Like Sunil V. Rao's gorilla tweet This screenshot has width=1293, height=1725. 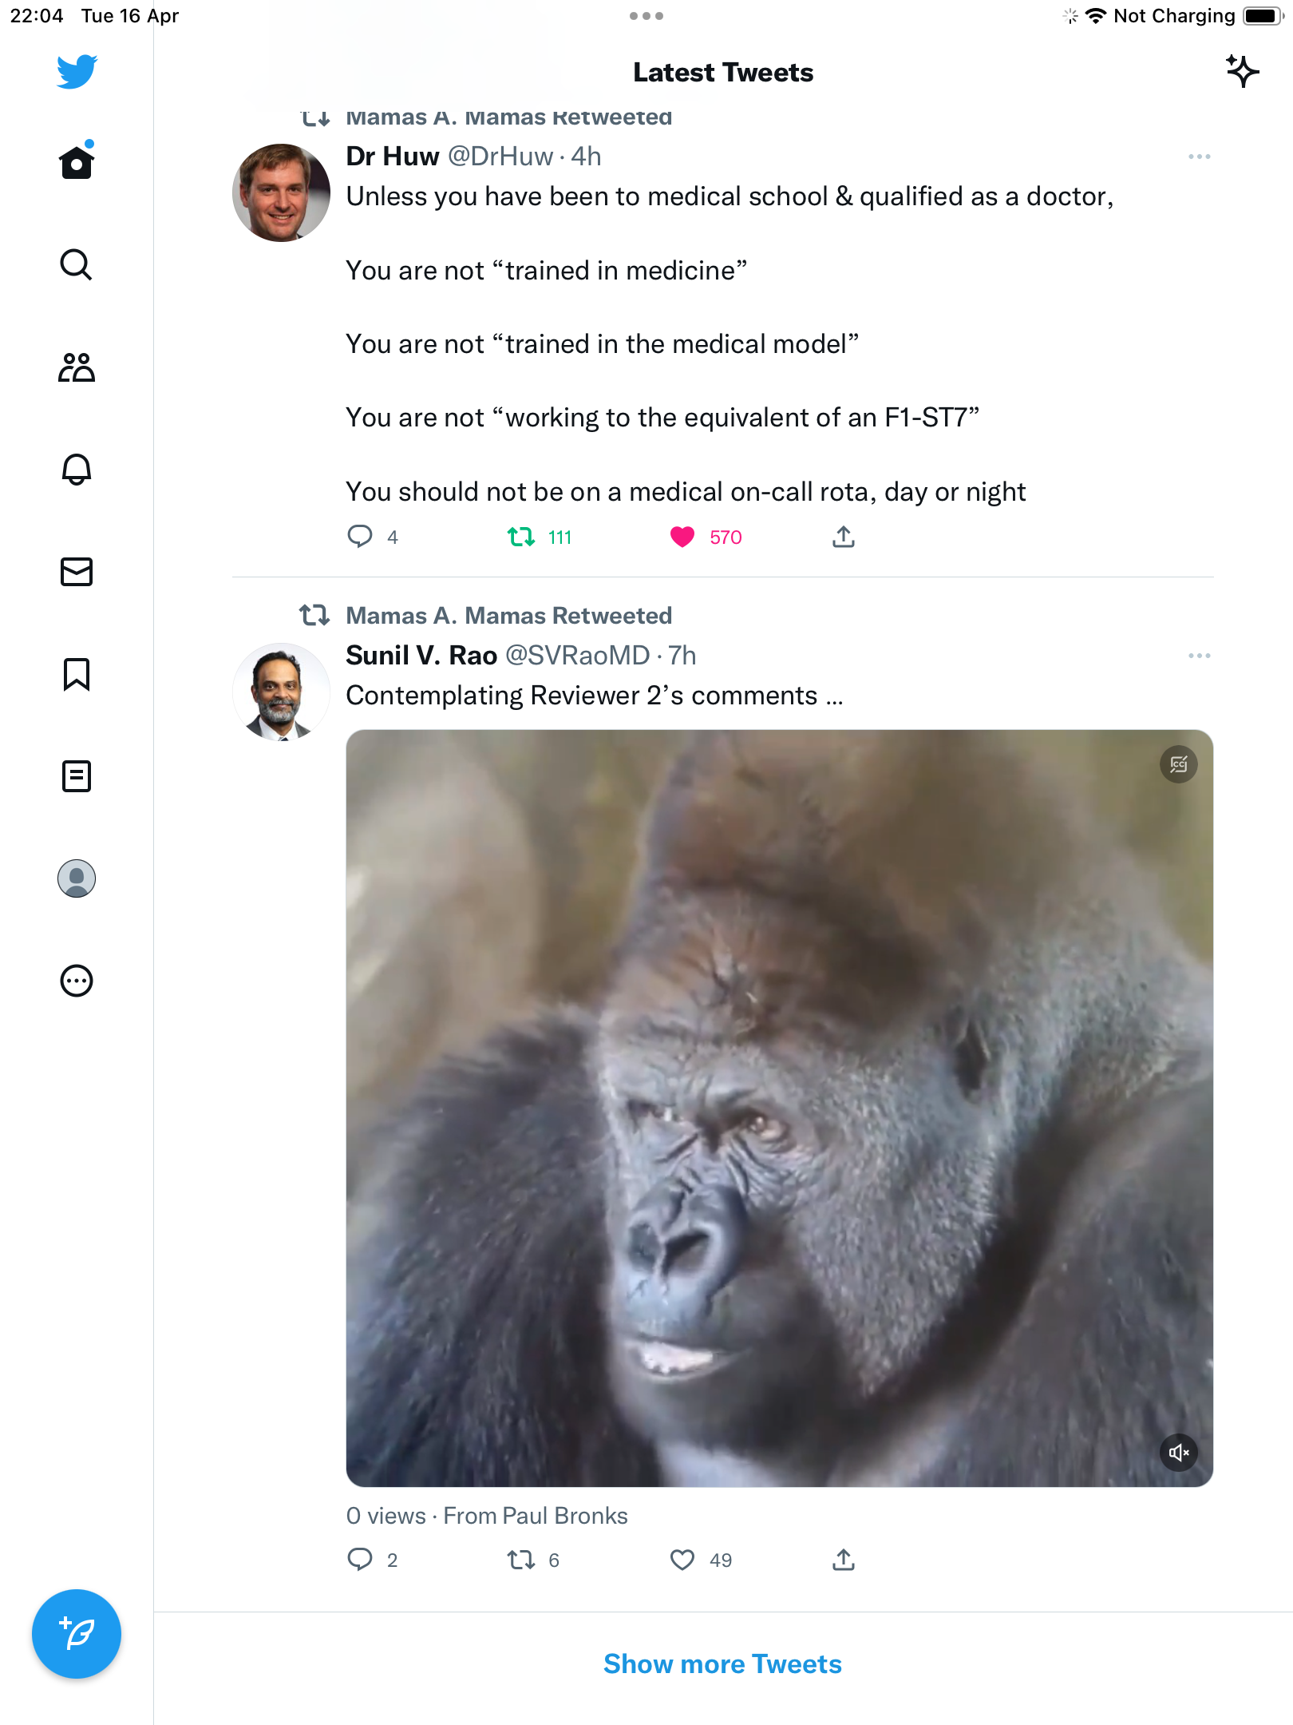[682, 1560]
